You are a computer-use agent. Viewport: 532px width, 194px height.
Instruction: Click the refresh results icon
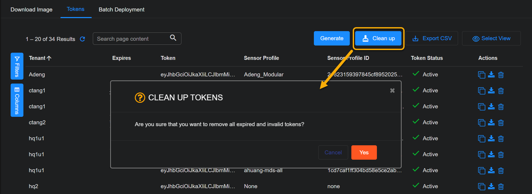[82, 39]
